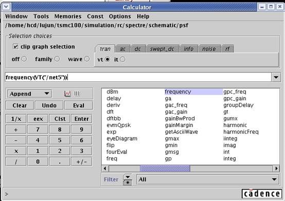The height and width of the screenshot is (201, 285).
Task: Open the Filter All dropdown
Action: (x=208, y=179)
